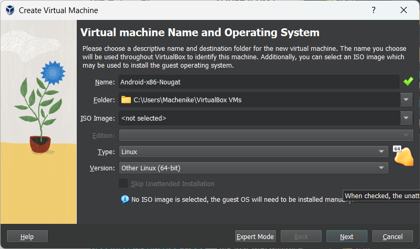This screenshot has height=249, width=420.
Task: Expand the disabled Edition dropdown
Action: 406,135
